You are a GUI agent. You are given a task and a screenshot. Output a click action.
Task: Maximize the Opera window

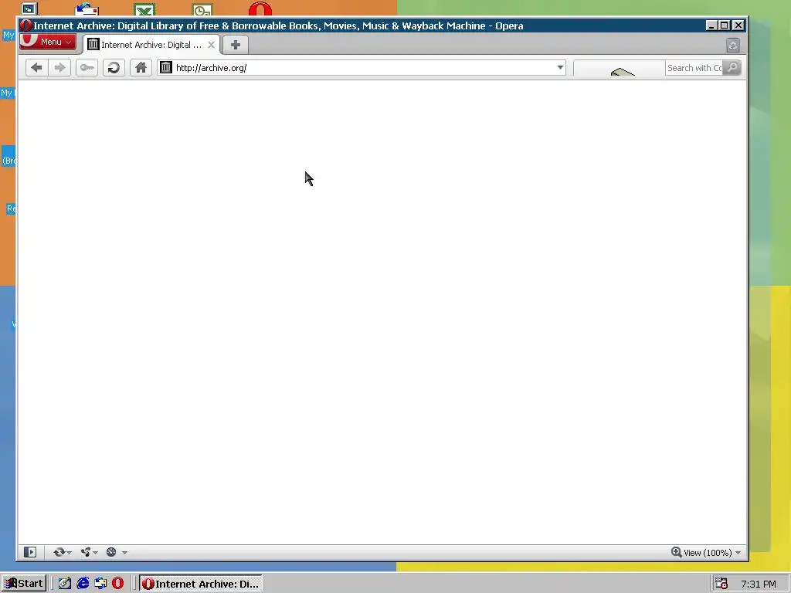725,25
